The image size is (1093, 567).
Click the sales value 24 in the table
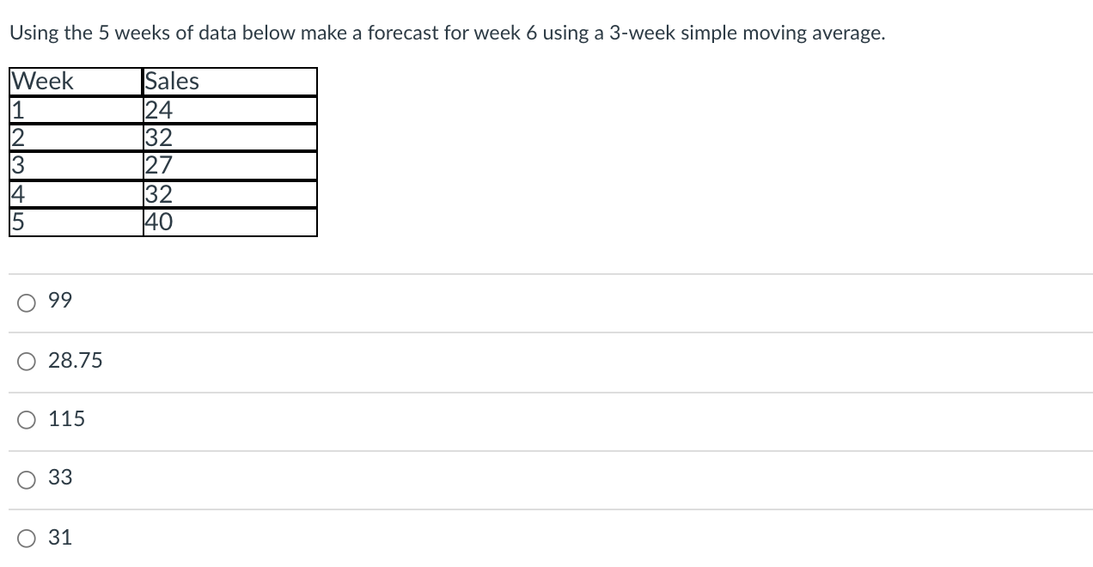coord(156,109)
